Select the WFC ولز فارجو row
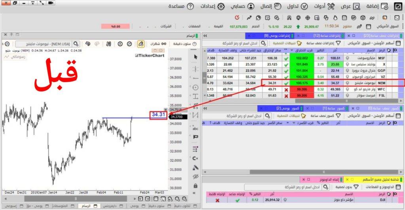This screenshot has width=405, height=210. click(303, 89)
